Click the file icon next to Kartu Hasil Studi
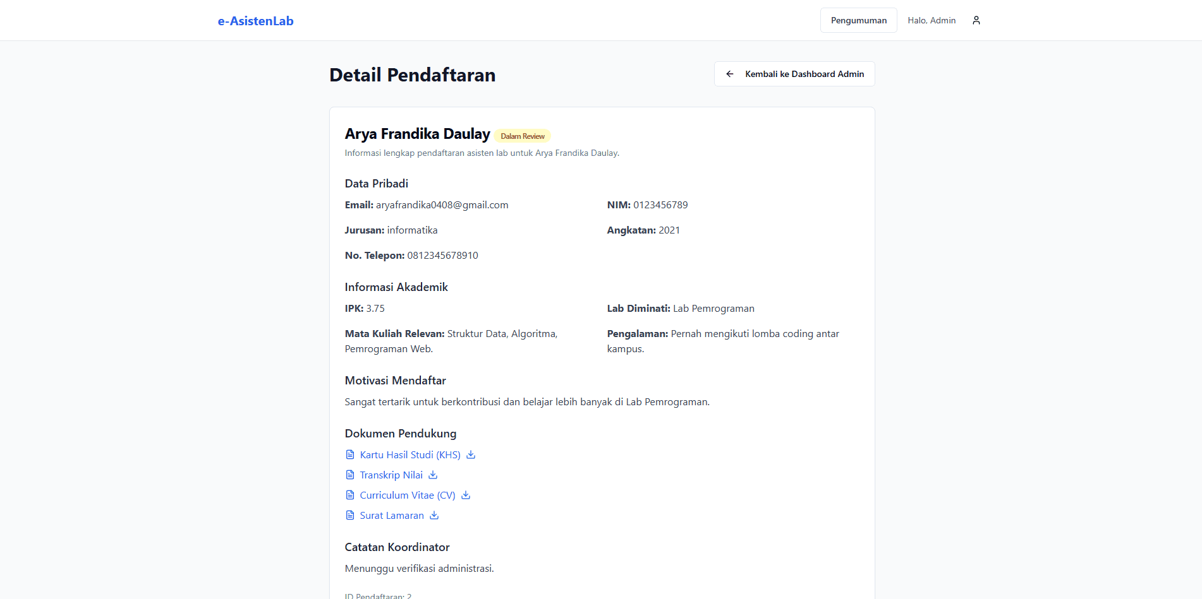 pos(350,454)
